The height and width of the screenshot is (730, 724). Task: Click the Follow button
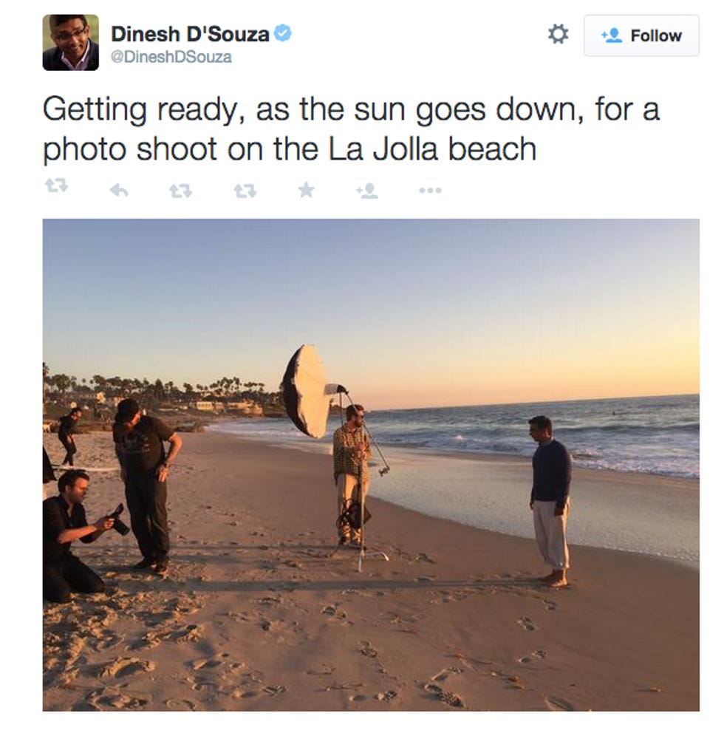coord(641,35)
